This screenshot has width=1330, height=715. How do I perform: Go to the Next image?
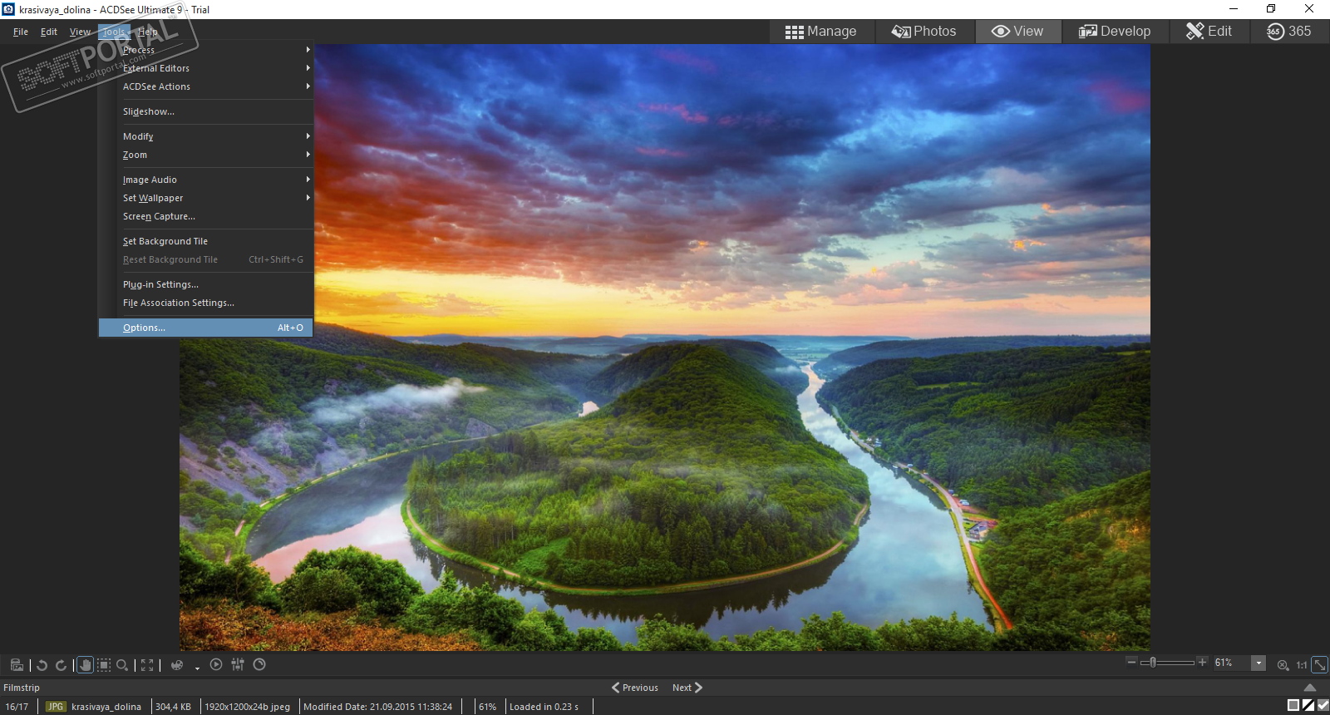[x=687, y=688]
